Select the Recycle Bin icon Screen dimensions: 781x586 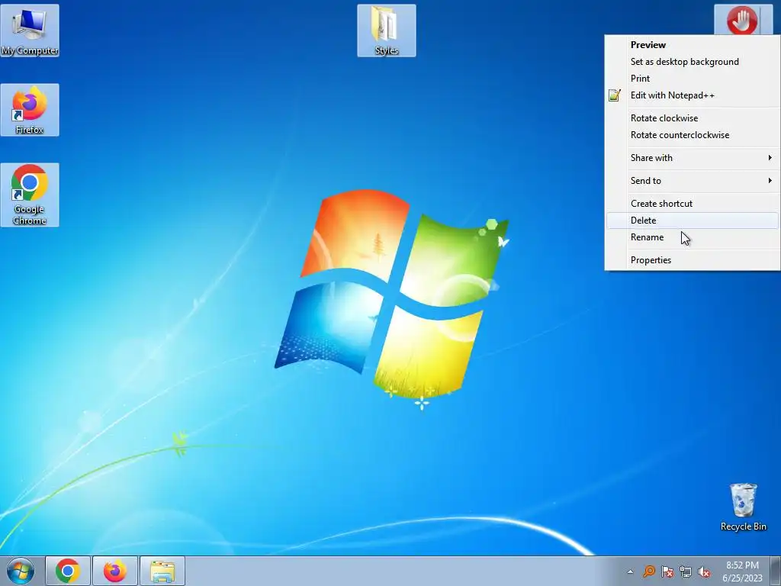[x=743, y=507]
